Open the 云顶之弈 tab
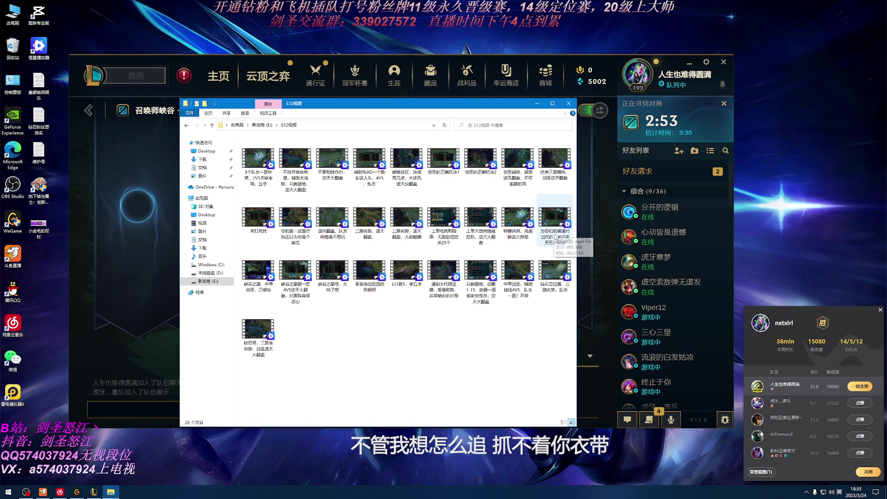The width and height of the screenshot is (887, 499). [x=268, y=76]
